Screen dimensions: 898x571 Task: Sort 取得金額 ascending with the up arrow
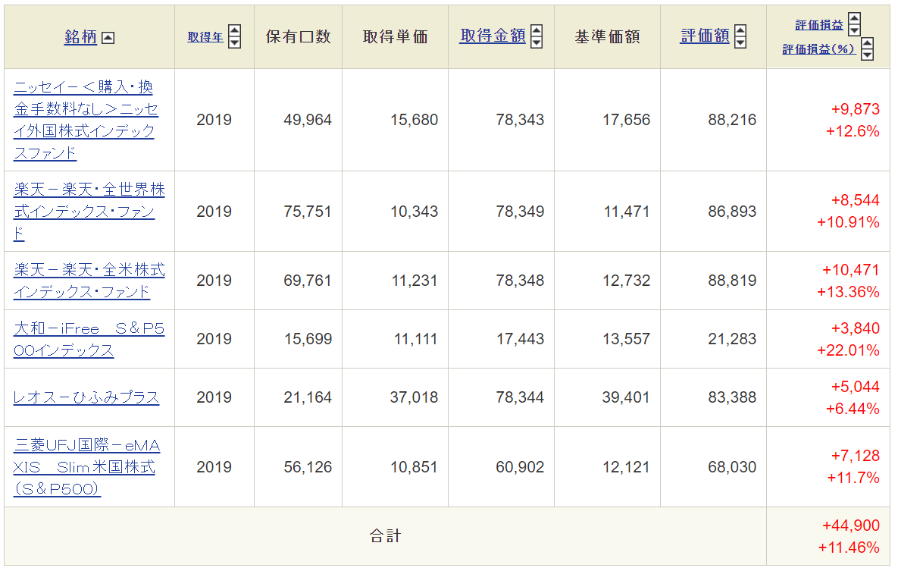(x=537, y=31)
